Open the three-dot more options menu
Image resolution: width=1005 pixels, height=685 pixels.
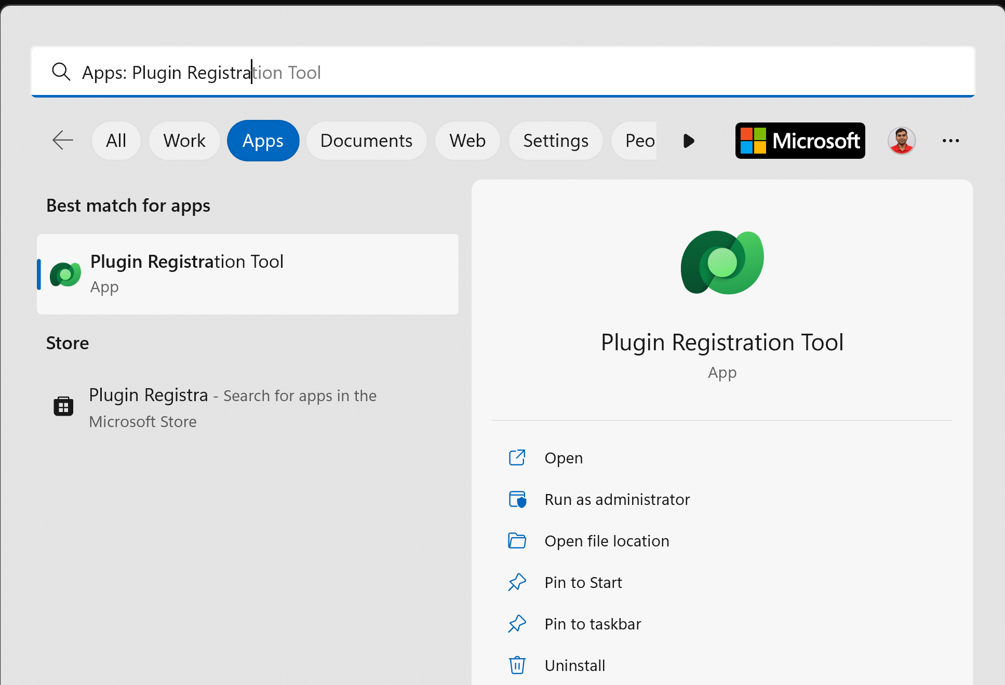(950, 141)
